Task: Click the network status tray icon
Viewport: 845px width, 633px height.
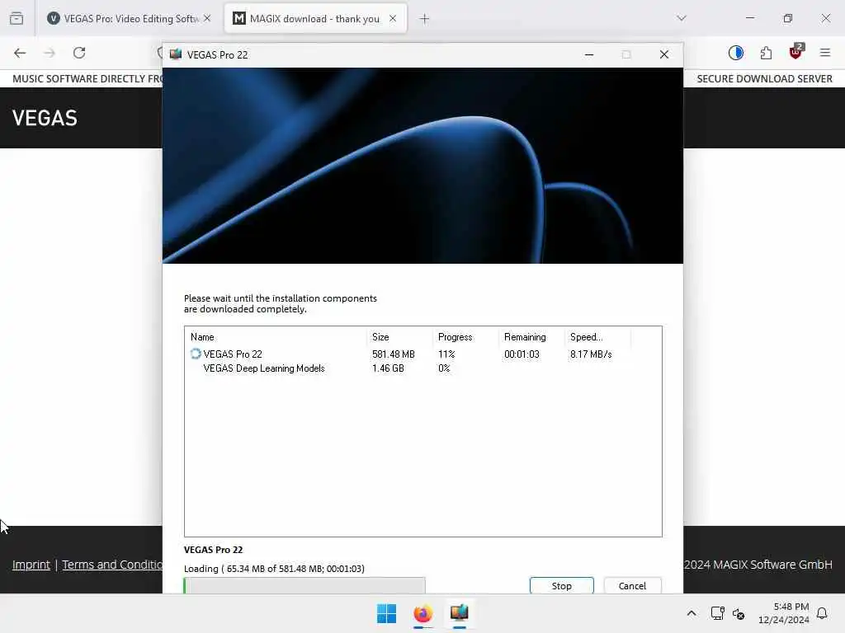Action: (717, 613)
